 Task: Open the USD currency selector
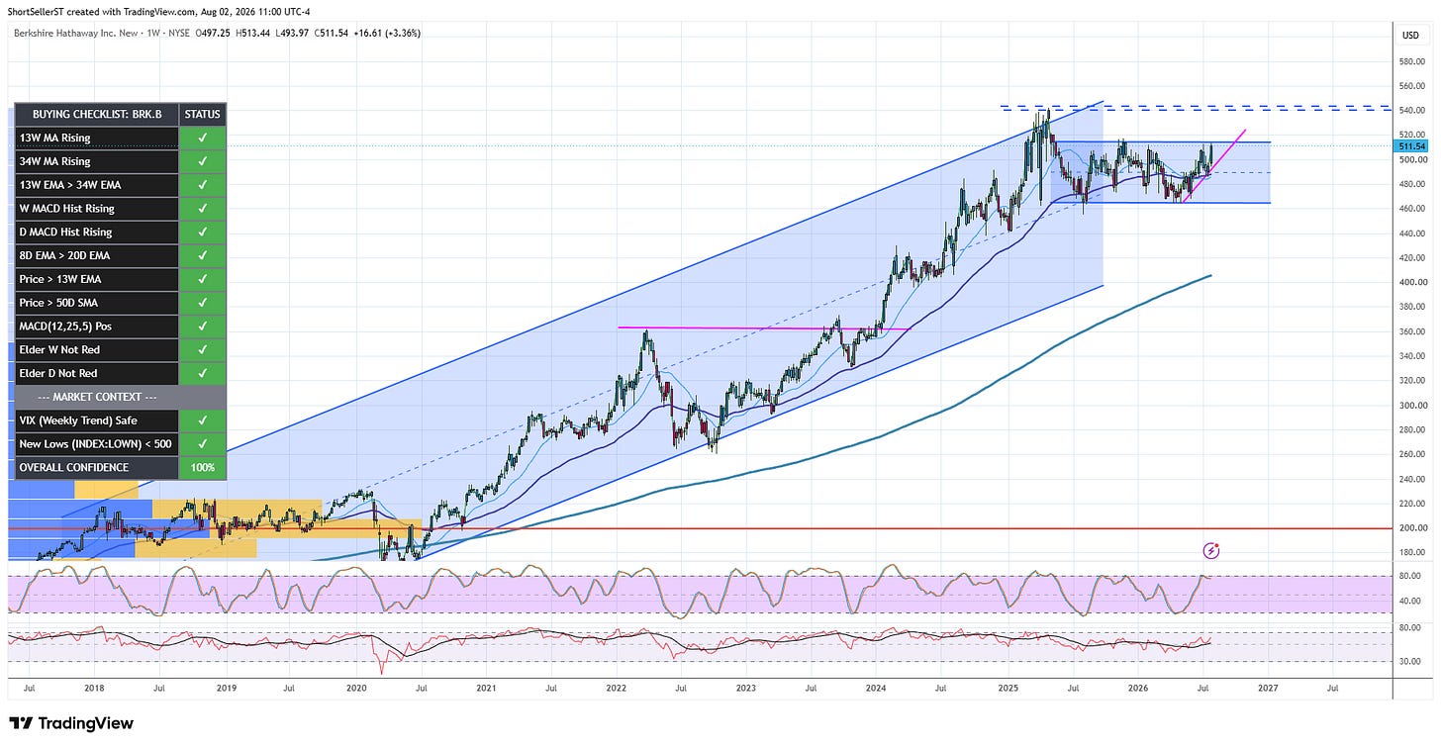pos(1410,36)
